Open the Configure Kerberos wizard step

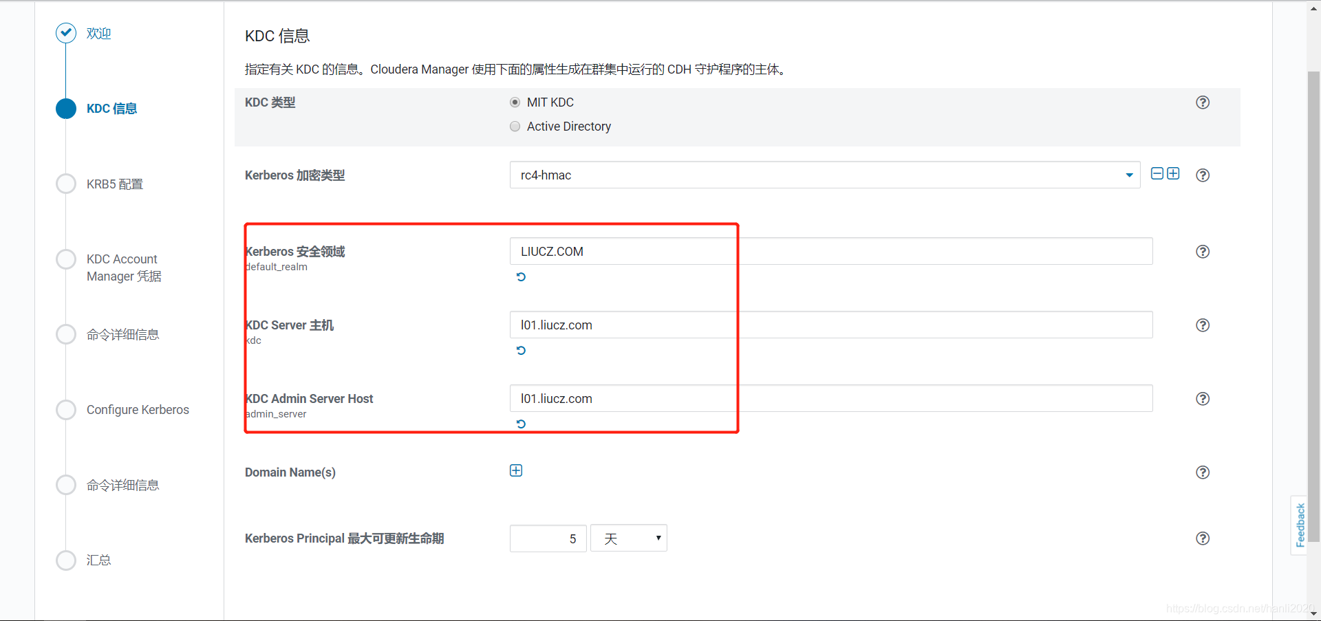[138, 409]
